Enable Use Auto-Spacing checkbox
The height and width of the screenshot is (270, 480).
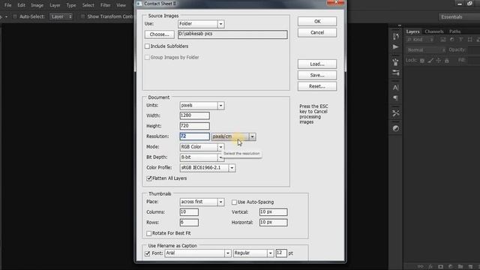coord(234,202)
